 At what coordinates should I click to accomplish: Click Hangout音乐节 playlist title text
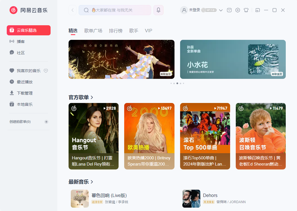click(93, 161)
